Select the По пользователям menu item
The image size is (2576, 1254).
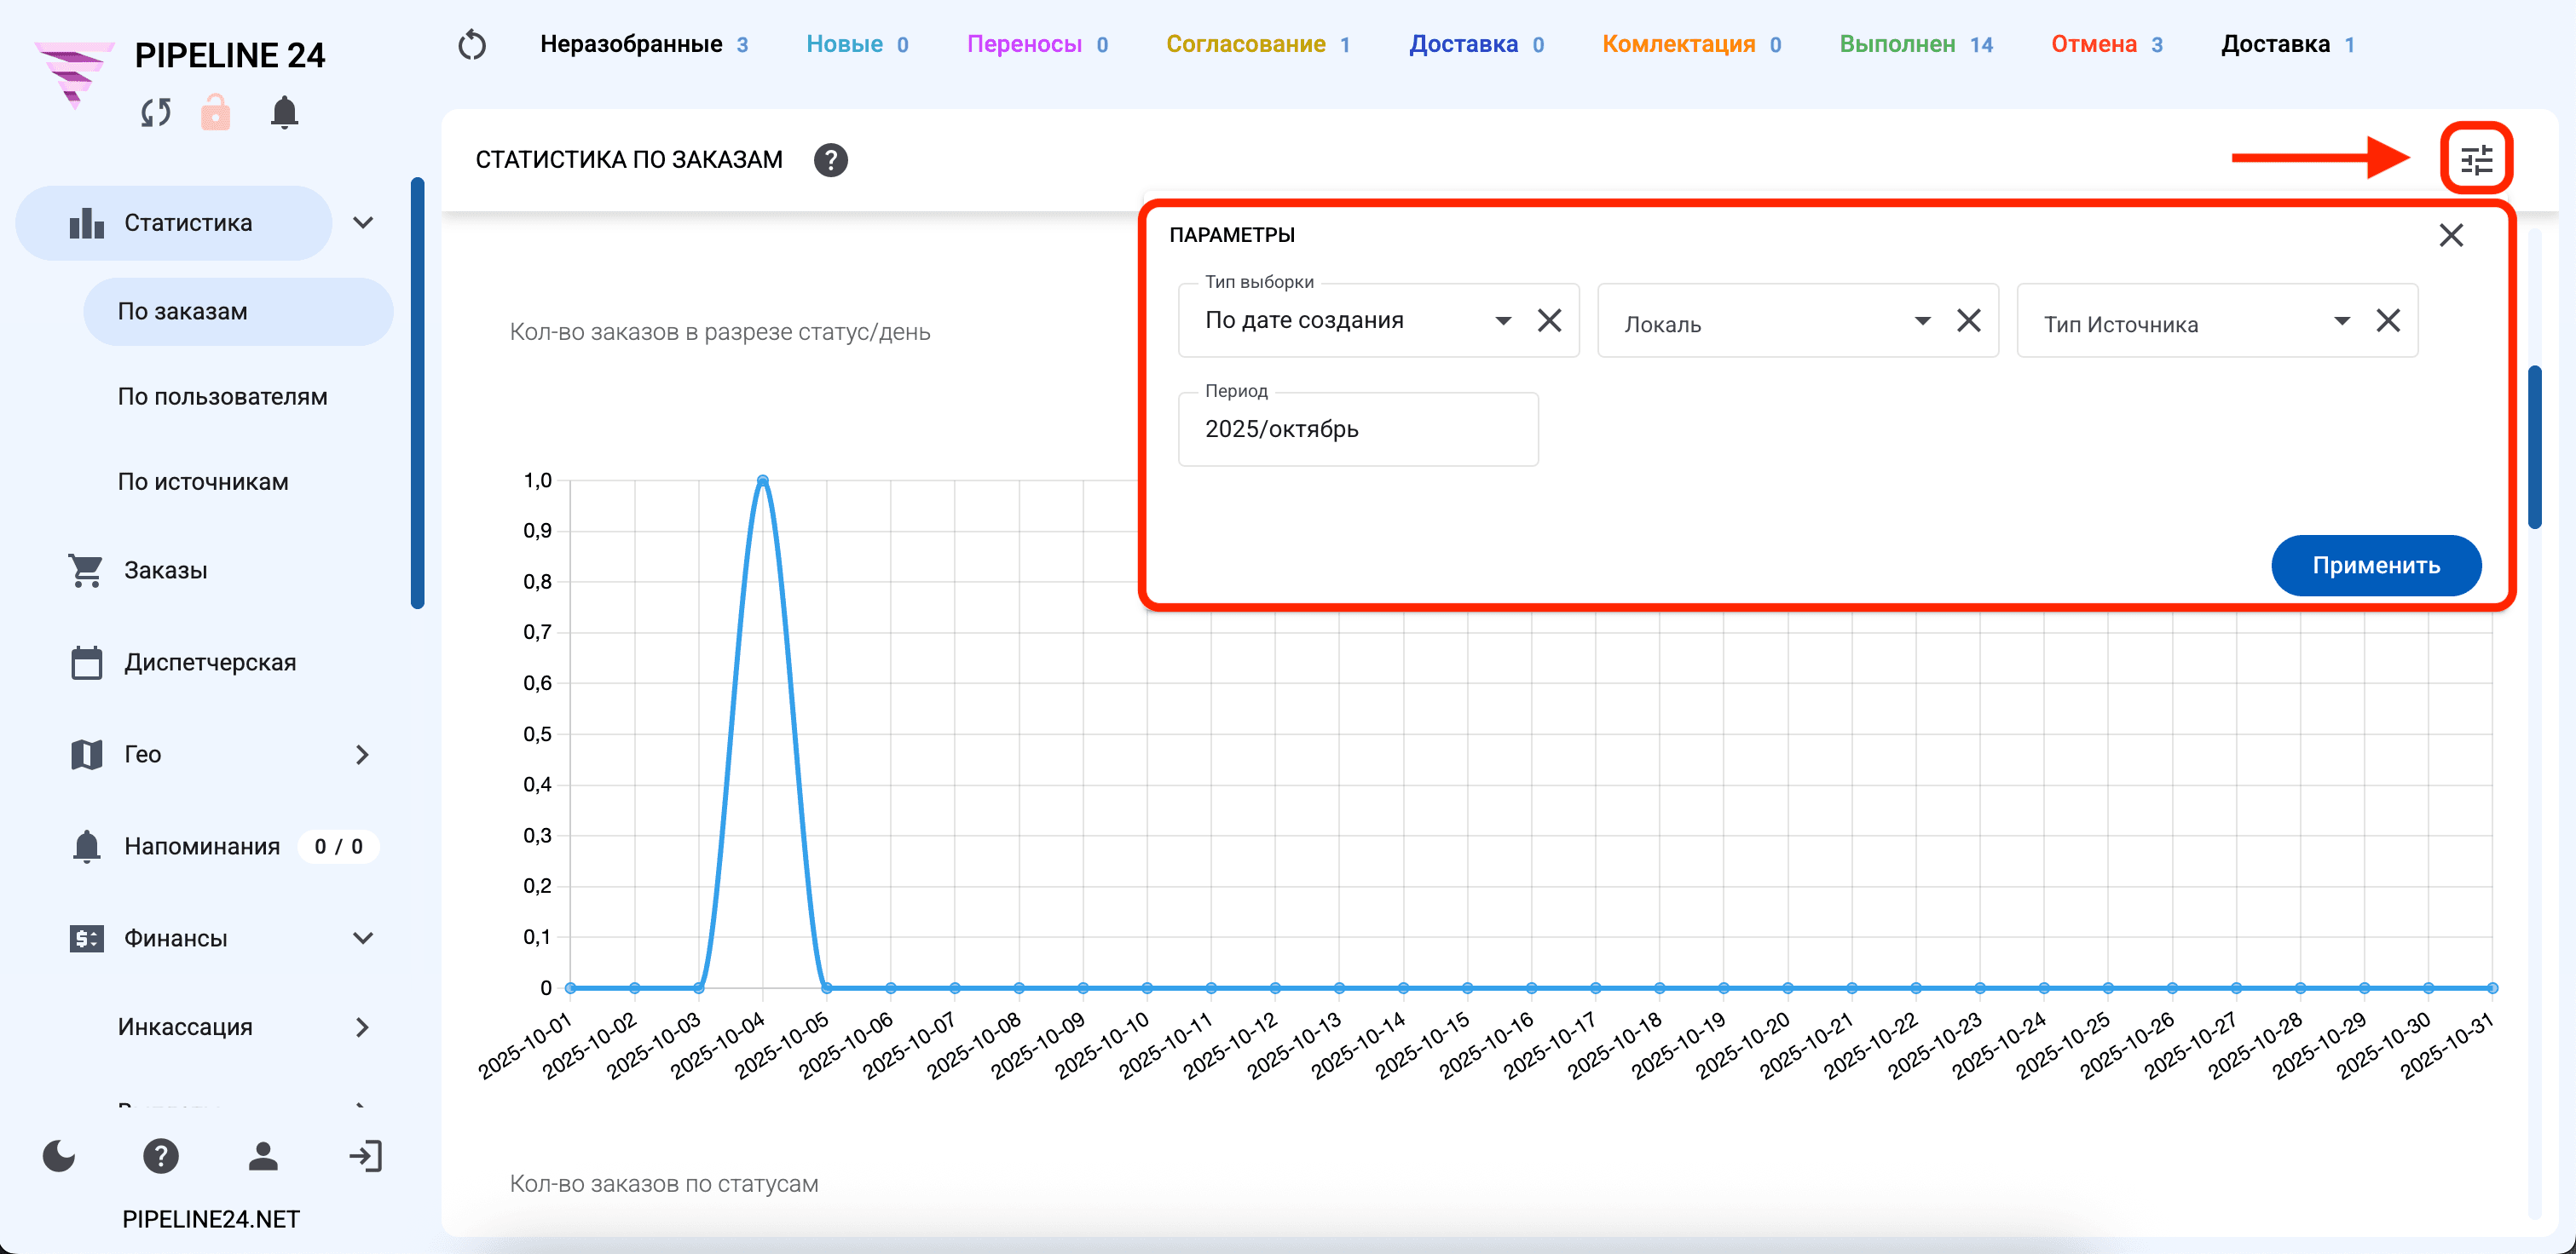[222, 397]
